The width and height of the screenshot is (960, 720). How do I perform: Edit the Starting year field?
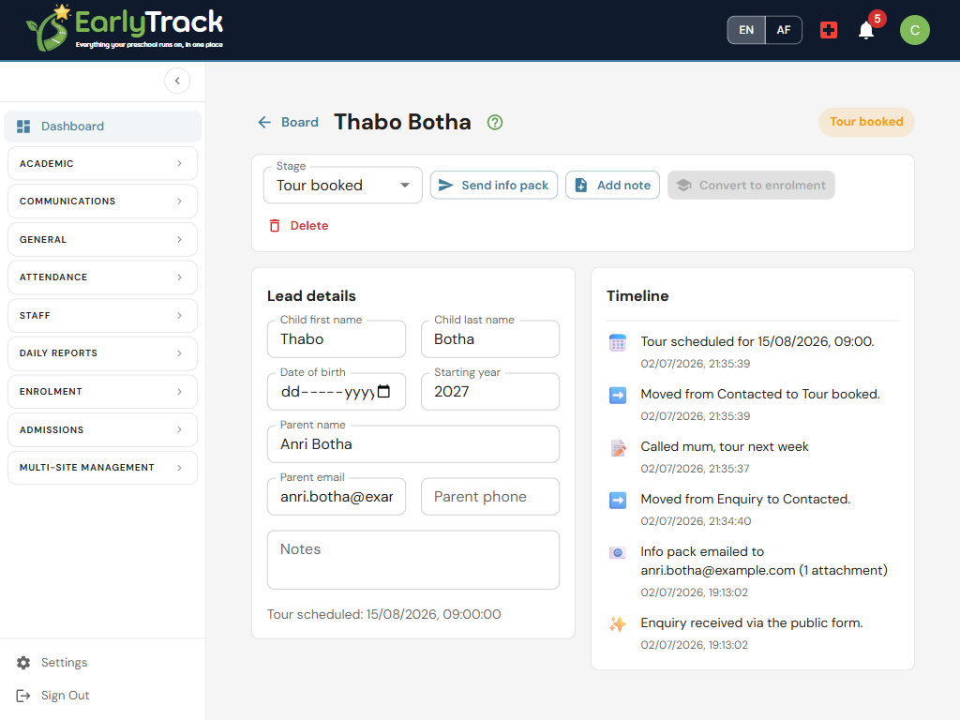489,391
